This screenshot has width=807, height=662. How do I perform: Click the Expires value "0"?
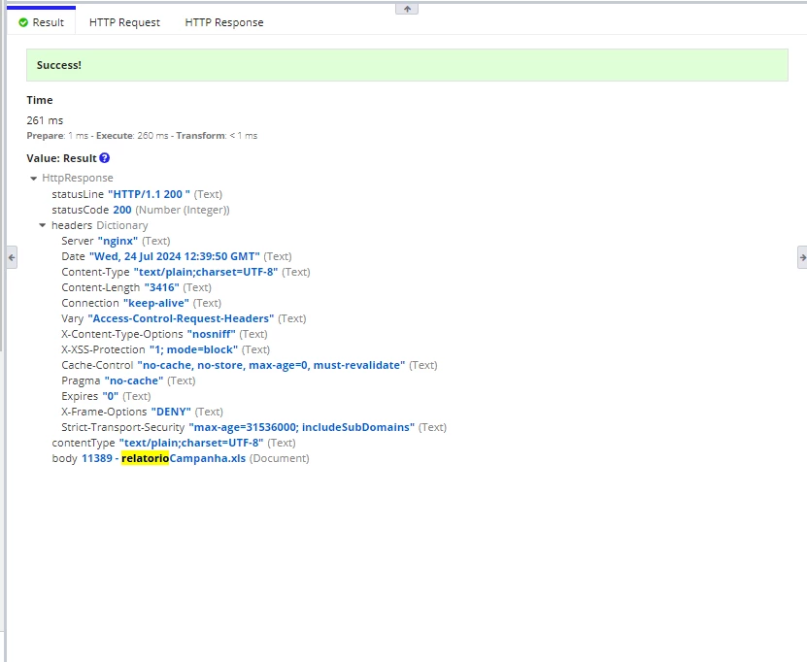pyautogui.click(x=110, y=396)
